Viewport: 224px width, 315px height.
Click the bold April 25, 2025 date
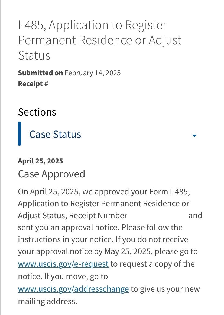click(x=40, y=161)
